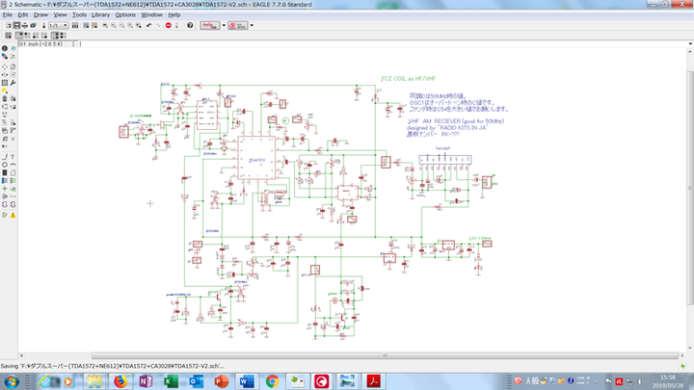Click the red Stop command icon
694x390 pixels.
pyautogui.click(x=168, y=26)
